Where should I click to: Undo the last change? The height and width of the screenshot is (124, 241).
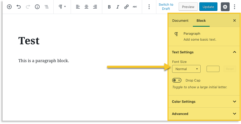tap(19, 7)
